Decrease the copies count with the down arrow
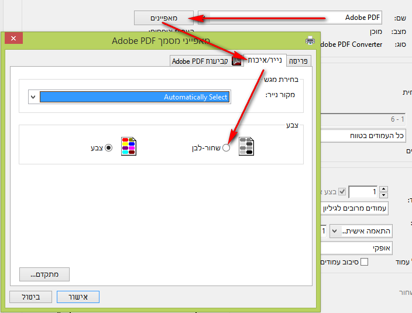The image size is (412, 313). click(384, 195)
